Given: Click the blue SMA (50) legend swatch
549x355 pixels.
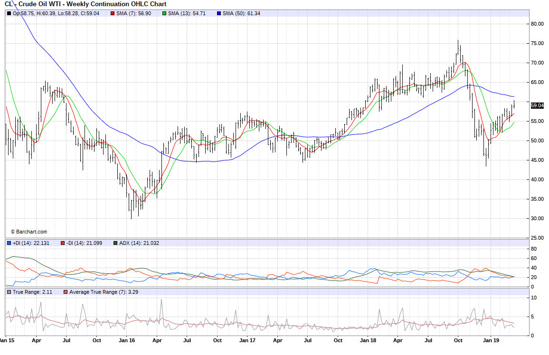Looking at the screenshot, I should (218, 13).
